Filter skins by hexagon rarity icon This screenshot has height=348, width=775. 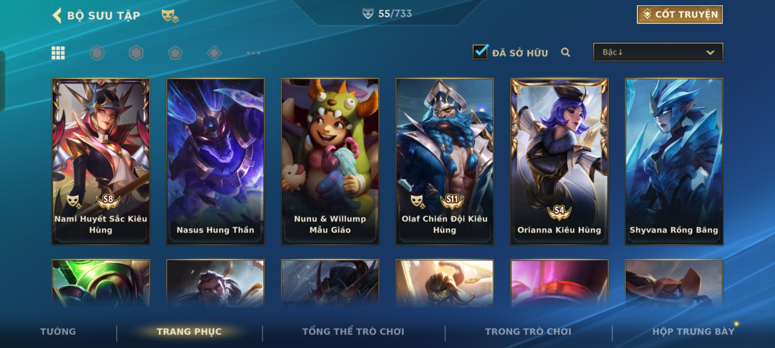[136, 53]
